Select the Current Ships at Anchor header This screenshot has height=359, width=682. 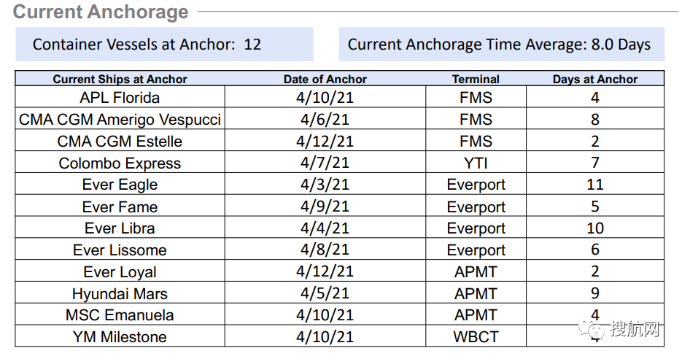(x=120, y=80)
